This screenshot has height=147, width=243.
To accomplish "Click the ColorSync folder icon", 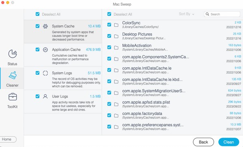I will tap(116, 25).
